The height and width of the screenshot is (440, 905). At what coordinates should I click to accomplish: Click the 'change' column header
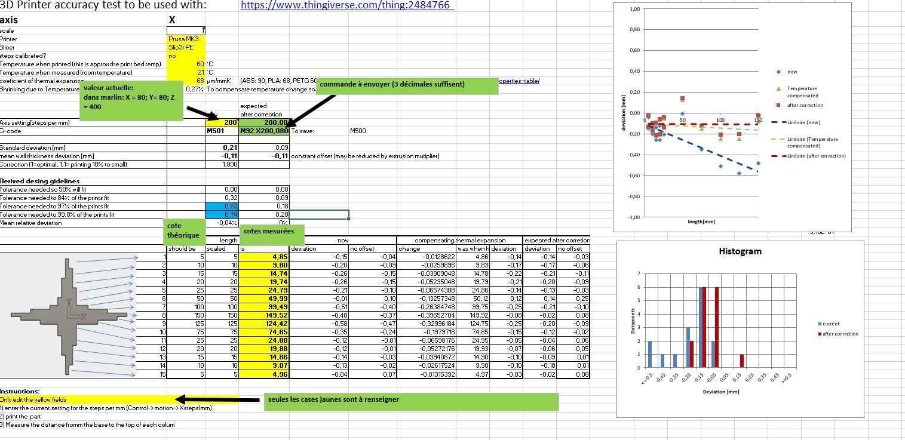(x=427, y=248)
